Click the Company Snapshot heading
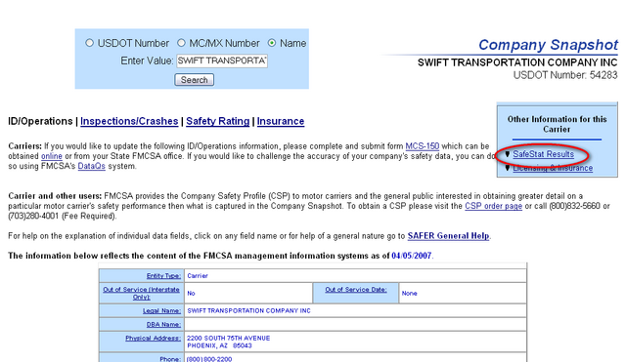The height and width of the screenshot is (362, 626). point(548,45)
